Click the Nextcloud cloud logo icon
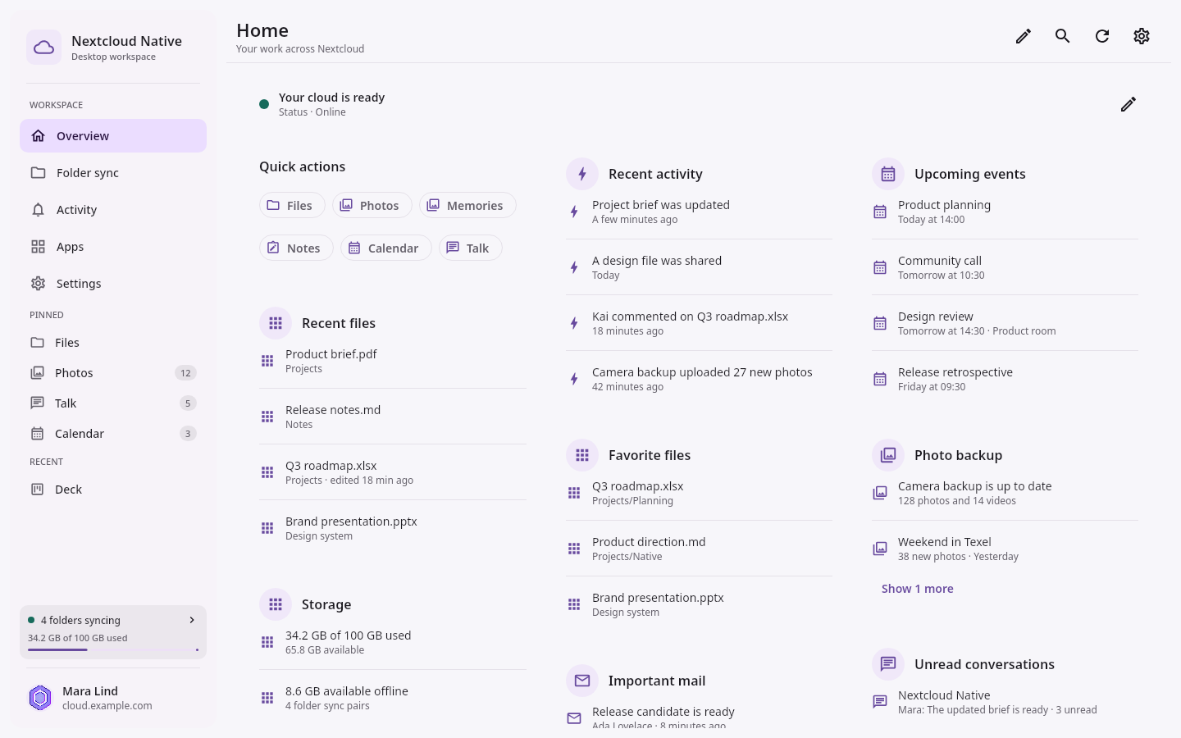 (x=43, y=48)
